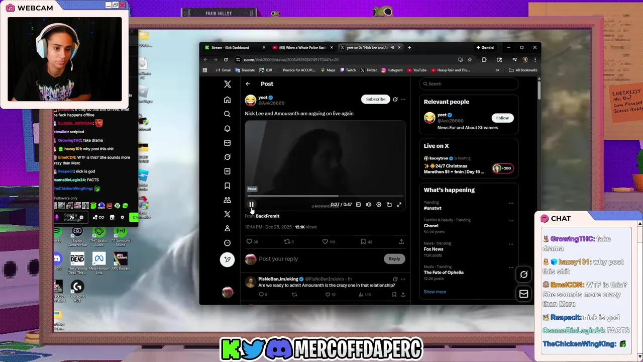This screenshot has height=362, width=643.
Task: Open the Explore search icon in X sidebar
Action: (227, 114)
